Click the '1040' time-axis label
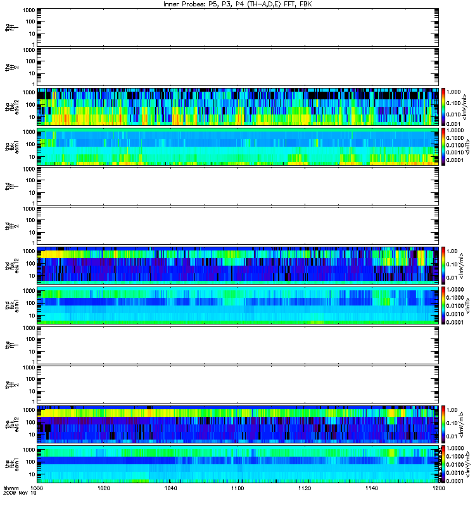 (x=170, y=488)
